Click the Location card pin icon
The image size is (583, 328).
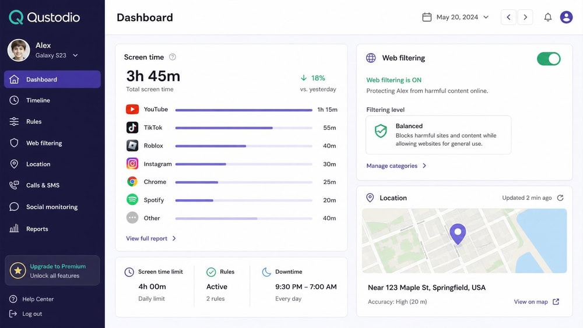370,197
